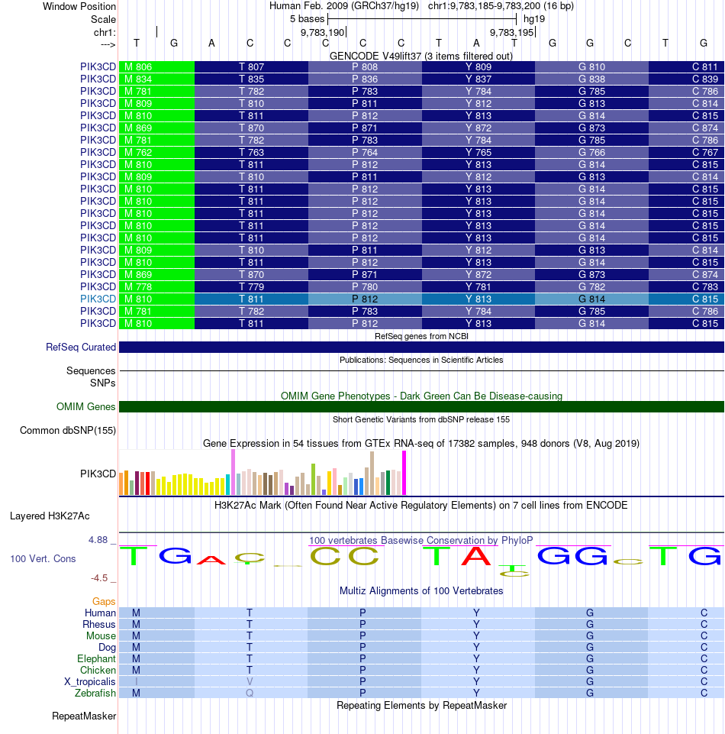The height and width of the screenshot is (734, 725).
Task: Open H3K27Ac Mark ENCODE track title
Action: (421, 506)
